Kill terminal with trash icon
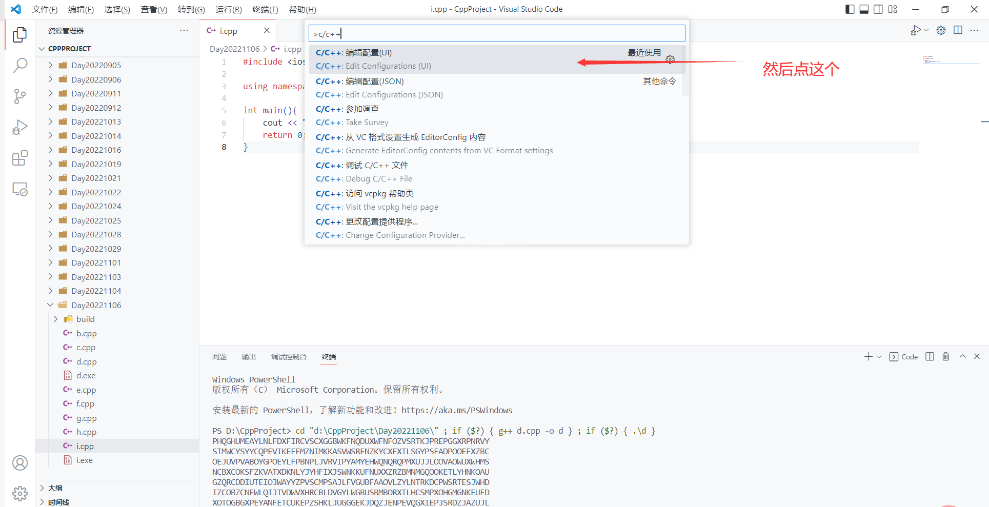Viewport: 989px width, 507px height. [946, 356]
